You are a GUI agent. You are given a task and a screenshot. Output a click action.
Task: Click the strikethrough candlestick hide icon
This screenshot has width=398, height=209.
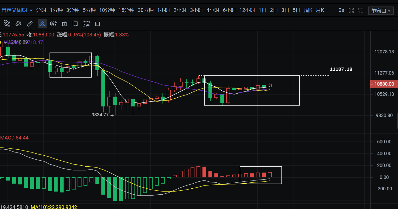tap(53, 23)
